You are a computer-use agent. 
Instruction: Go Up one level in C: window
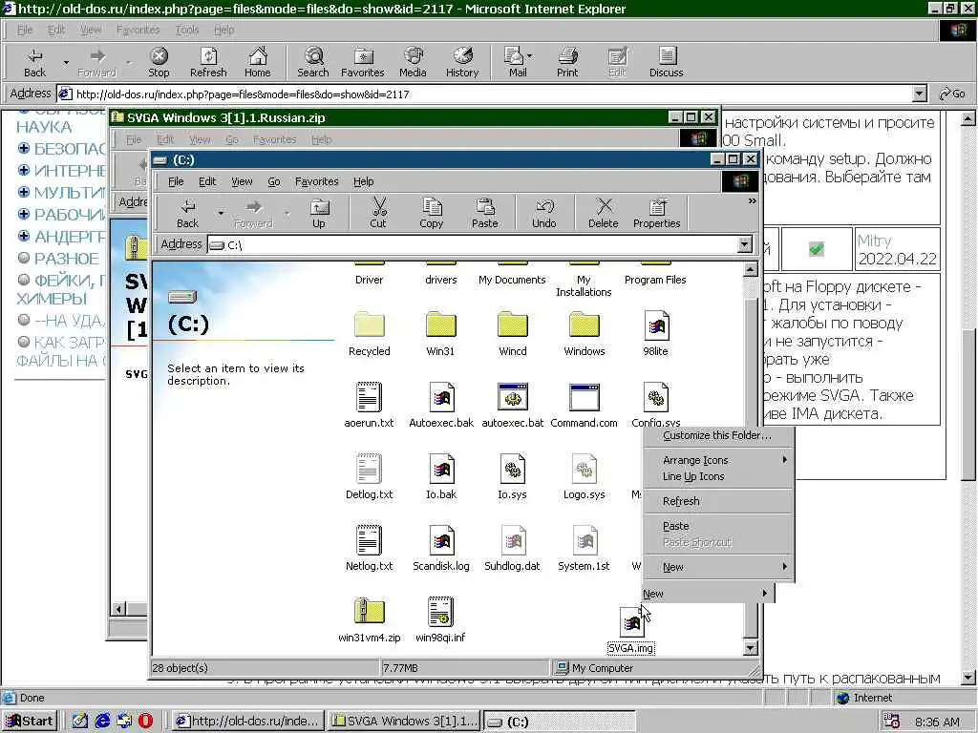pyautogui.click(x=319, y=214)
